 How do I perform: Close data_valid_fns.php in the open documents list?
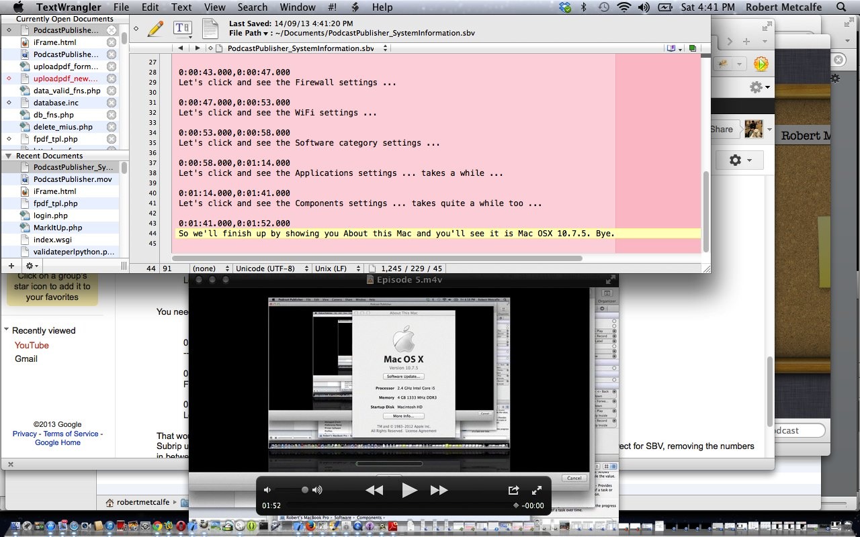[x=112, y=91]
